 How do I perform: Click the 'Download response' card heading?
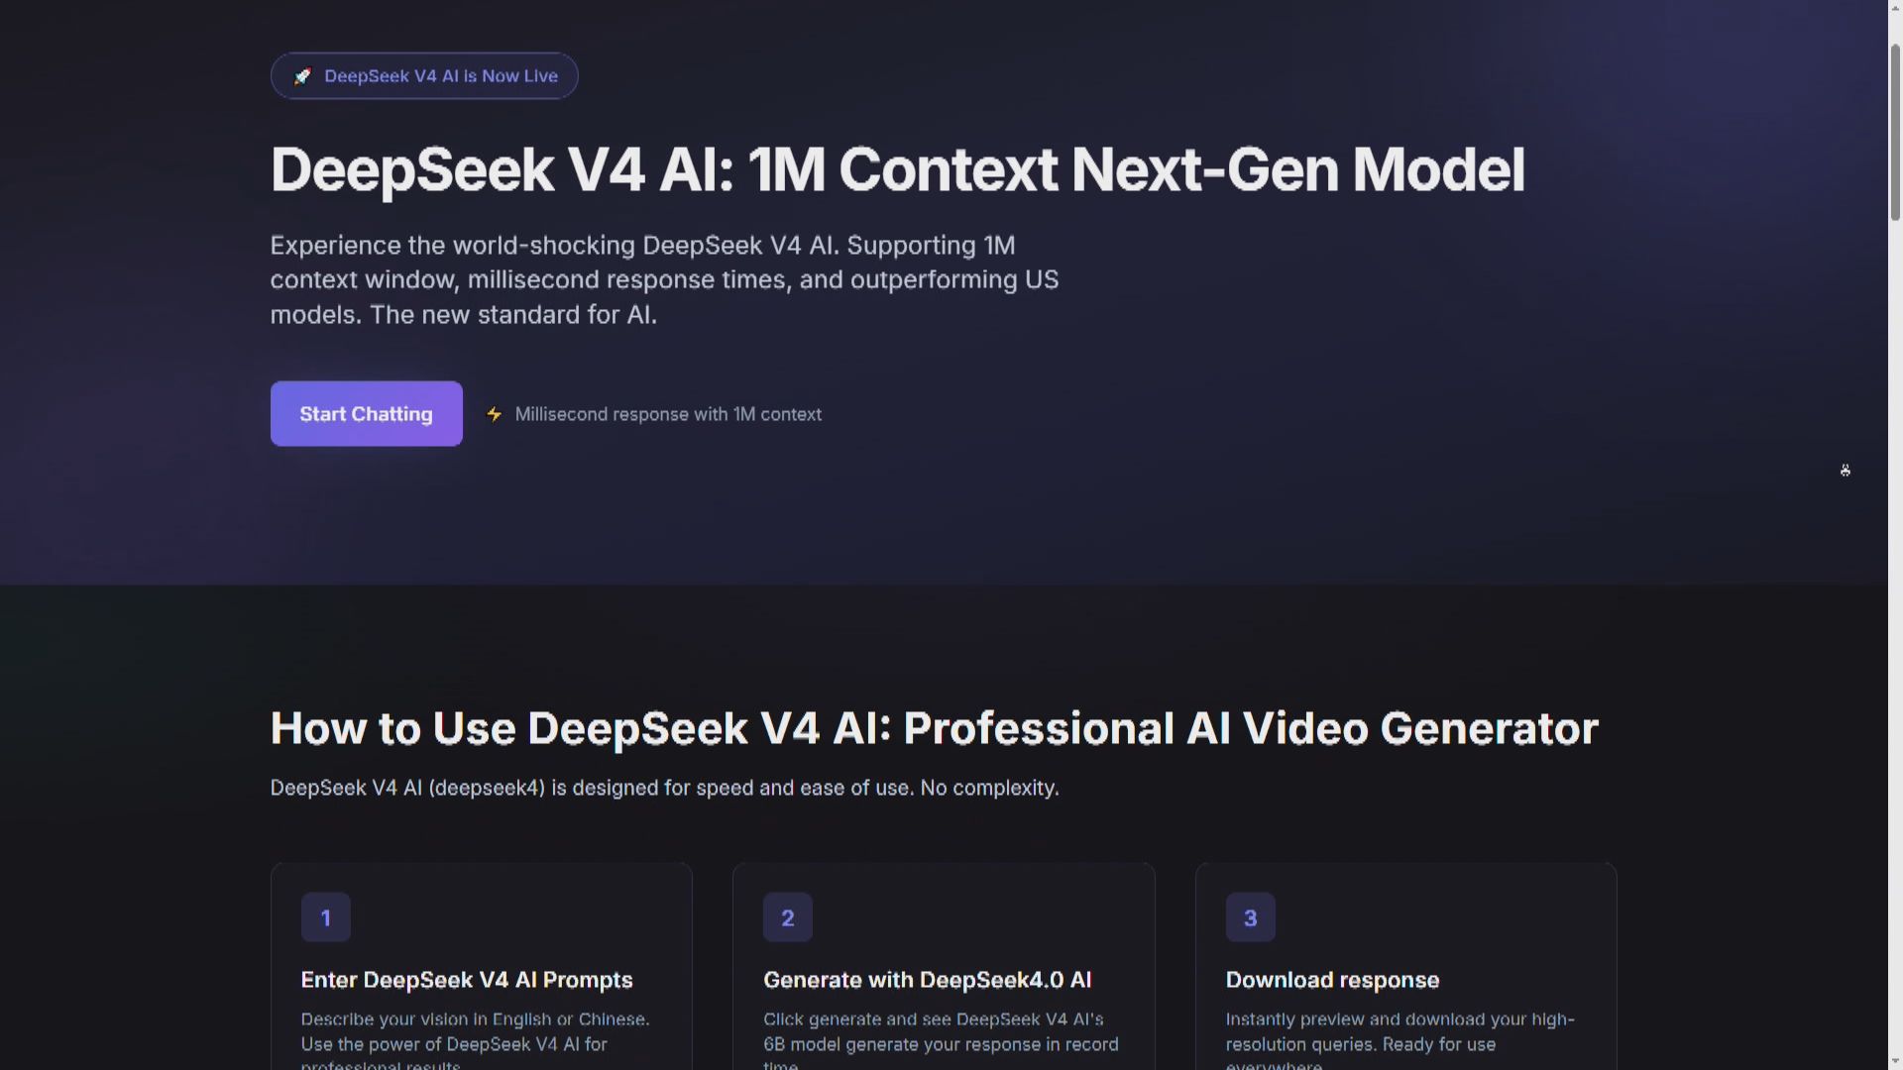(1332, 980)
